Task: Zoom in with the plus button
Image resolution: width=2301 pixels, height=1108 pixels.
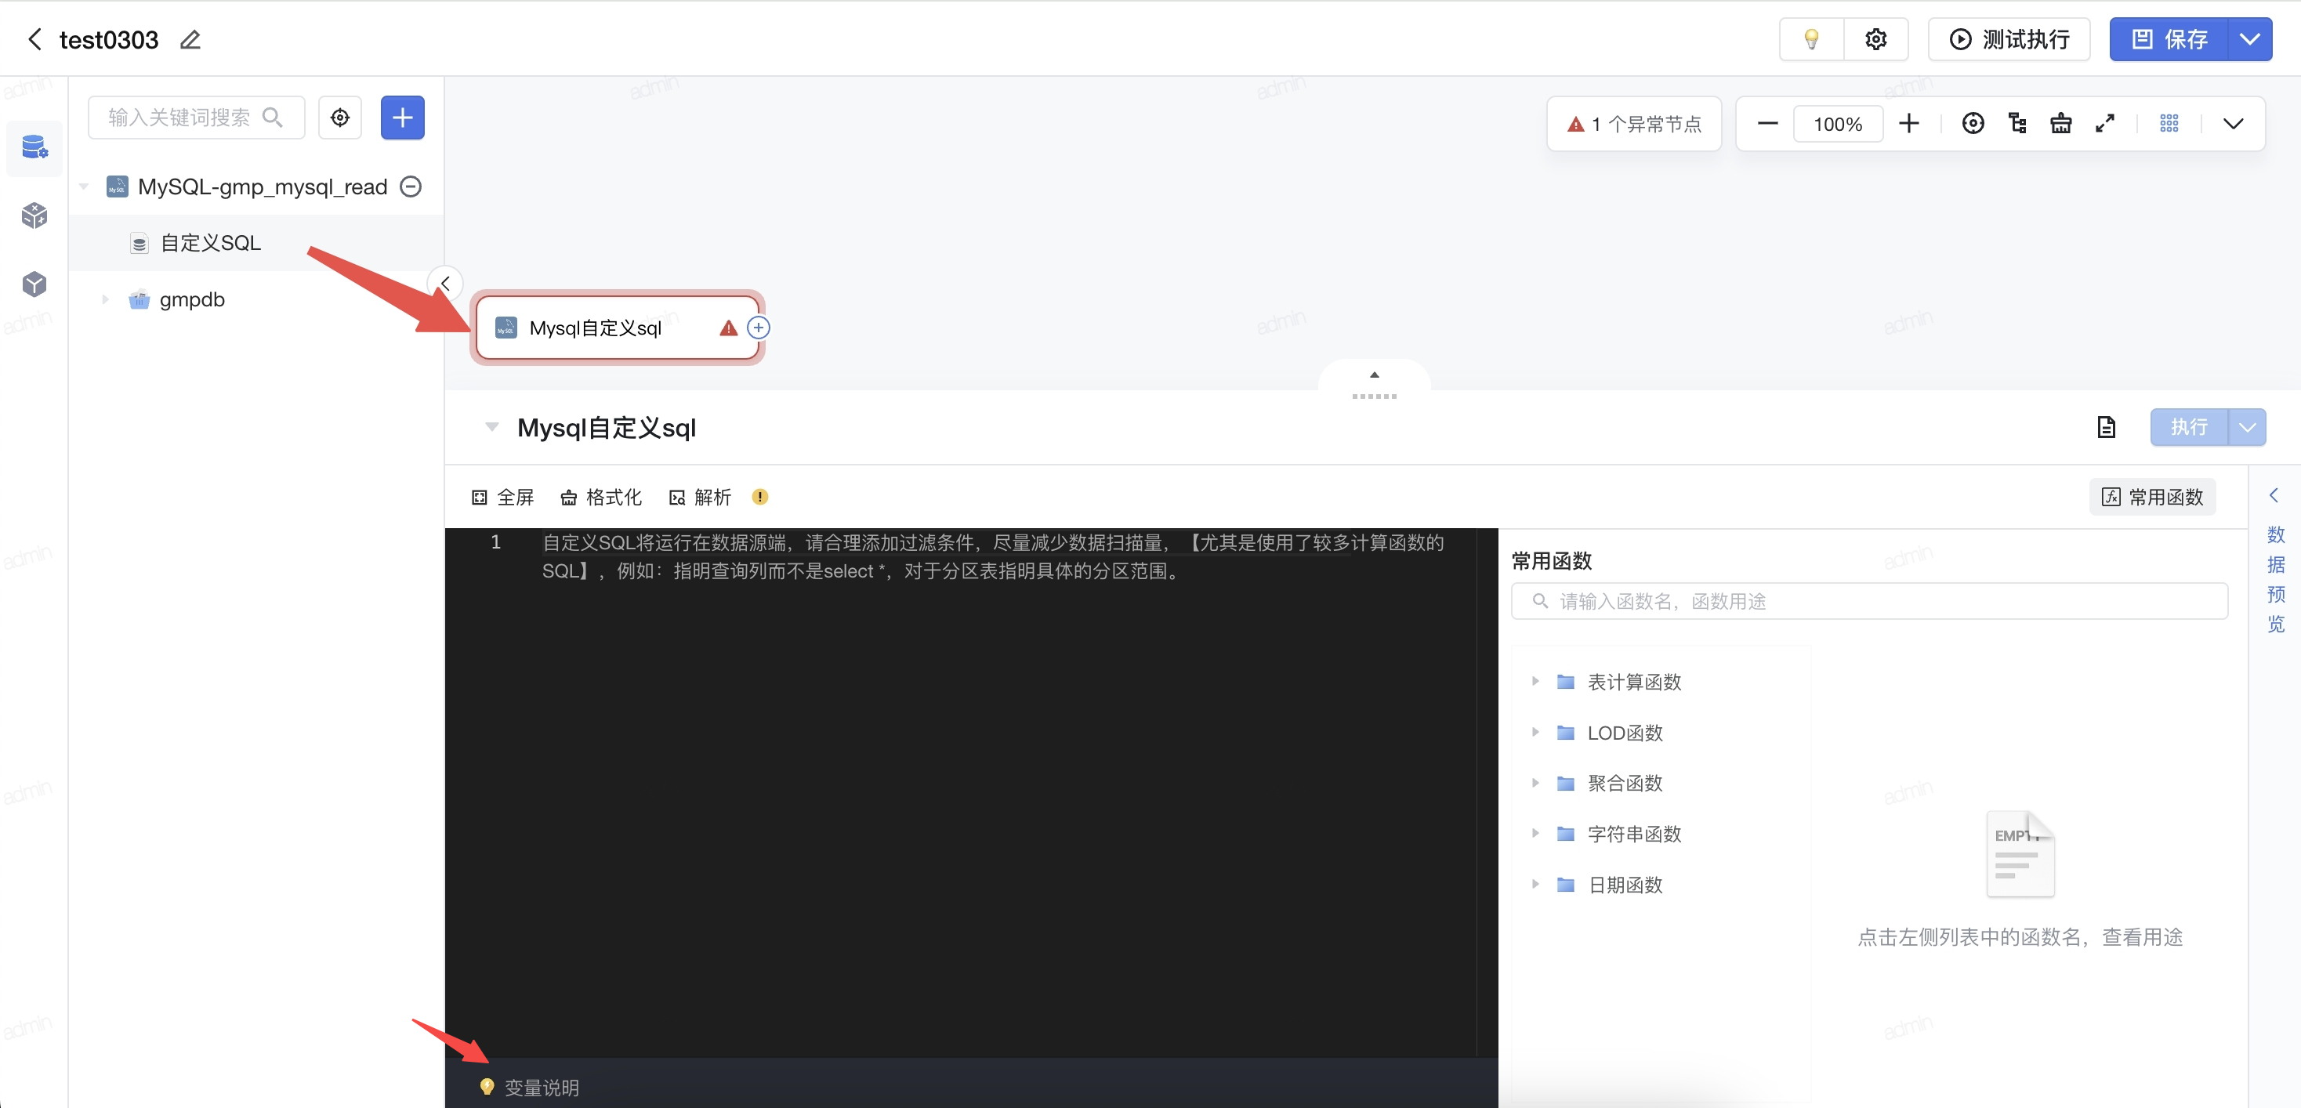Action: [1909, 124]
